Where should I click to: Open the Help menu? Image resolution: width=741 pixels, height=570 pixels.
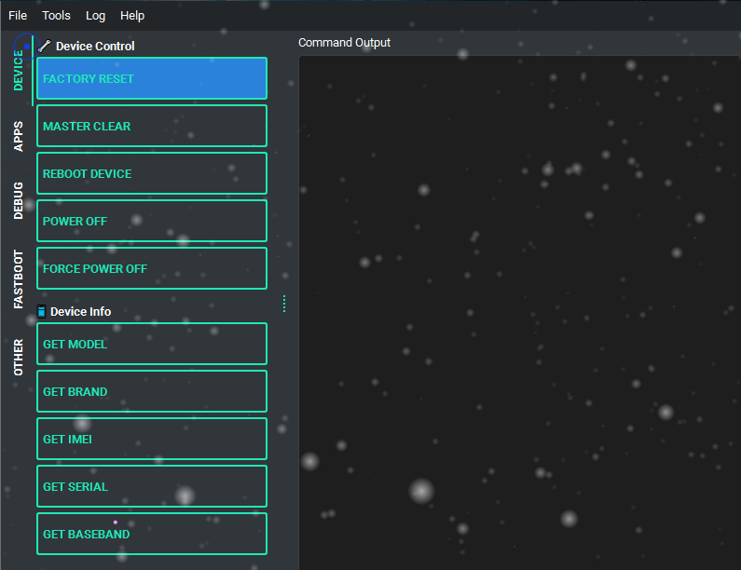pyautogui.click(x=132, y=16)
